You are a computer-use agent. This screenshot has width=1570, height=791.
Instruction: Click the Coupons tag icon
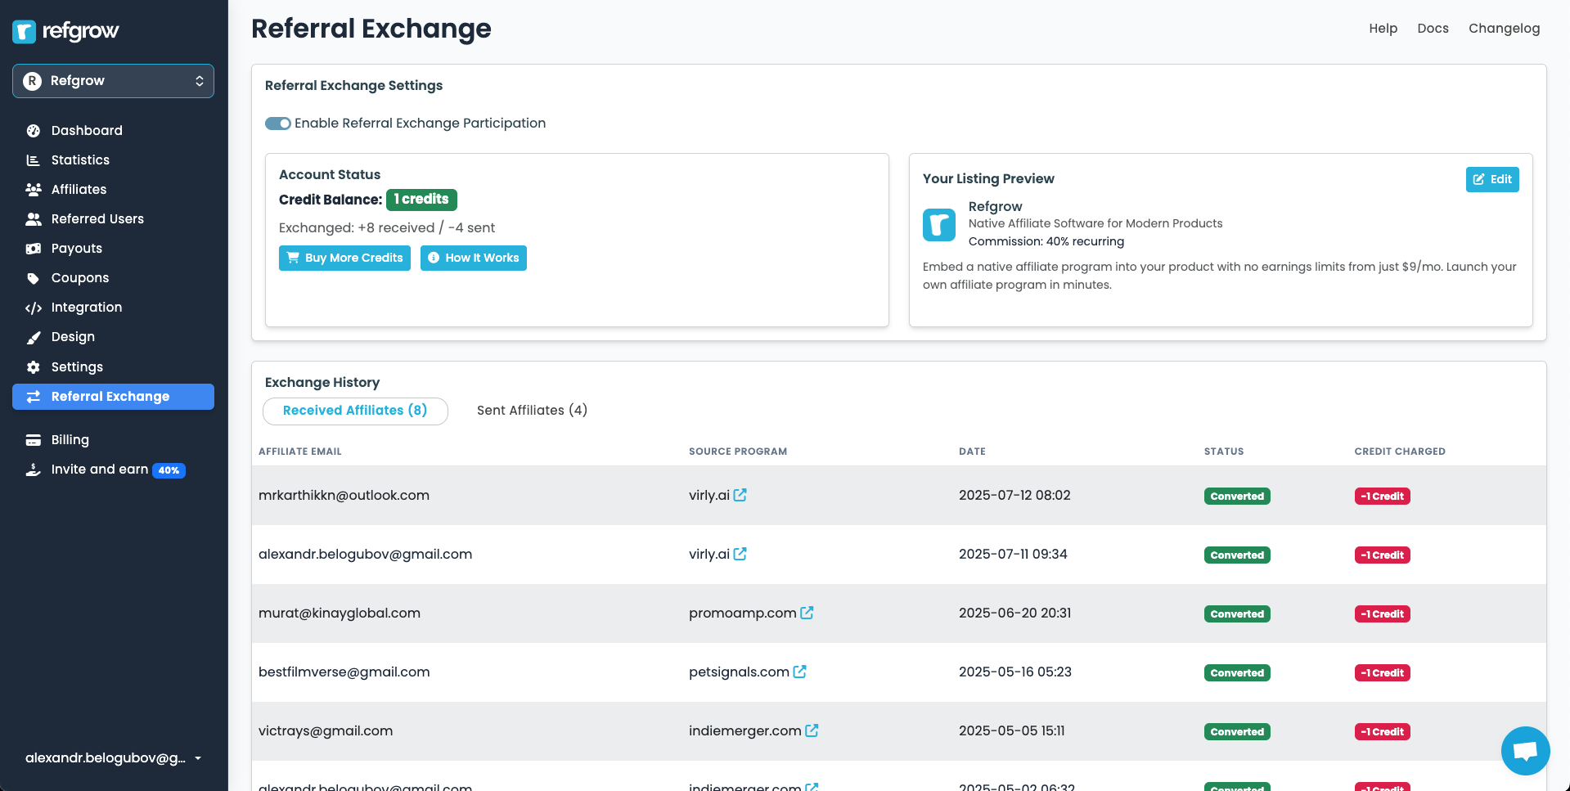pyautogui.click(x=34, y=278)
